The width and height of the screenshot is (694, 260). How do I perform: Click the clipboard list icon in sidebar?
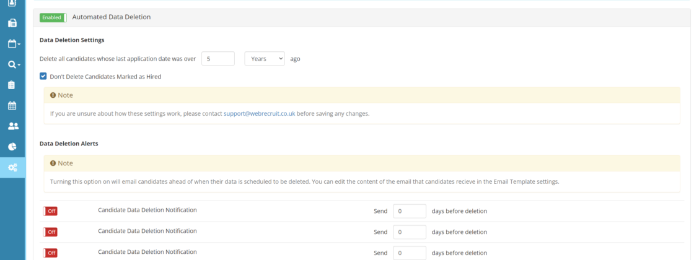click(x=12, y=85)
